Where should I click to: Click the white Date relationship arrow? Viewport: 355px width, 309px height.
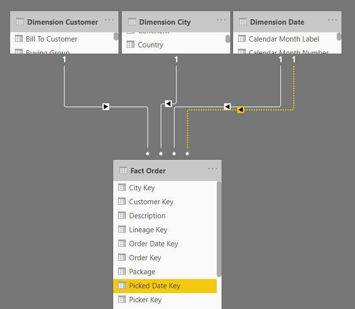coord(227,106)
